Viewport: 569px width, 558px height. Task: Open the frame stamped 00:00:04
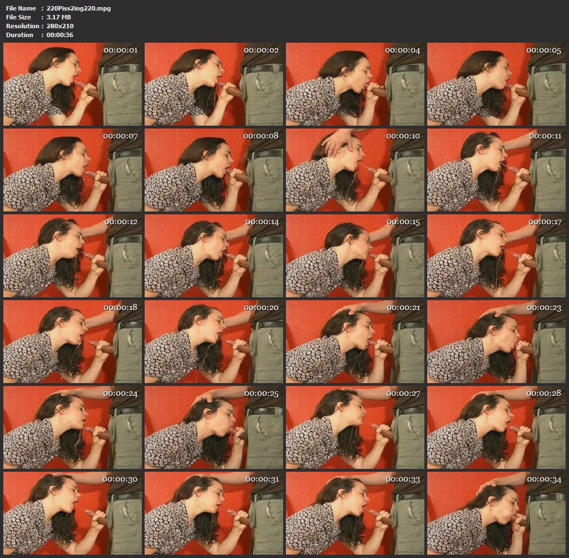355,84
